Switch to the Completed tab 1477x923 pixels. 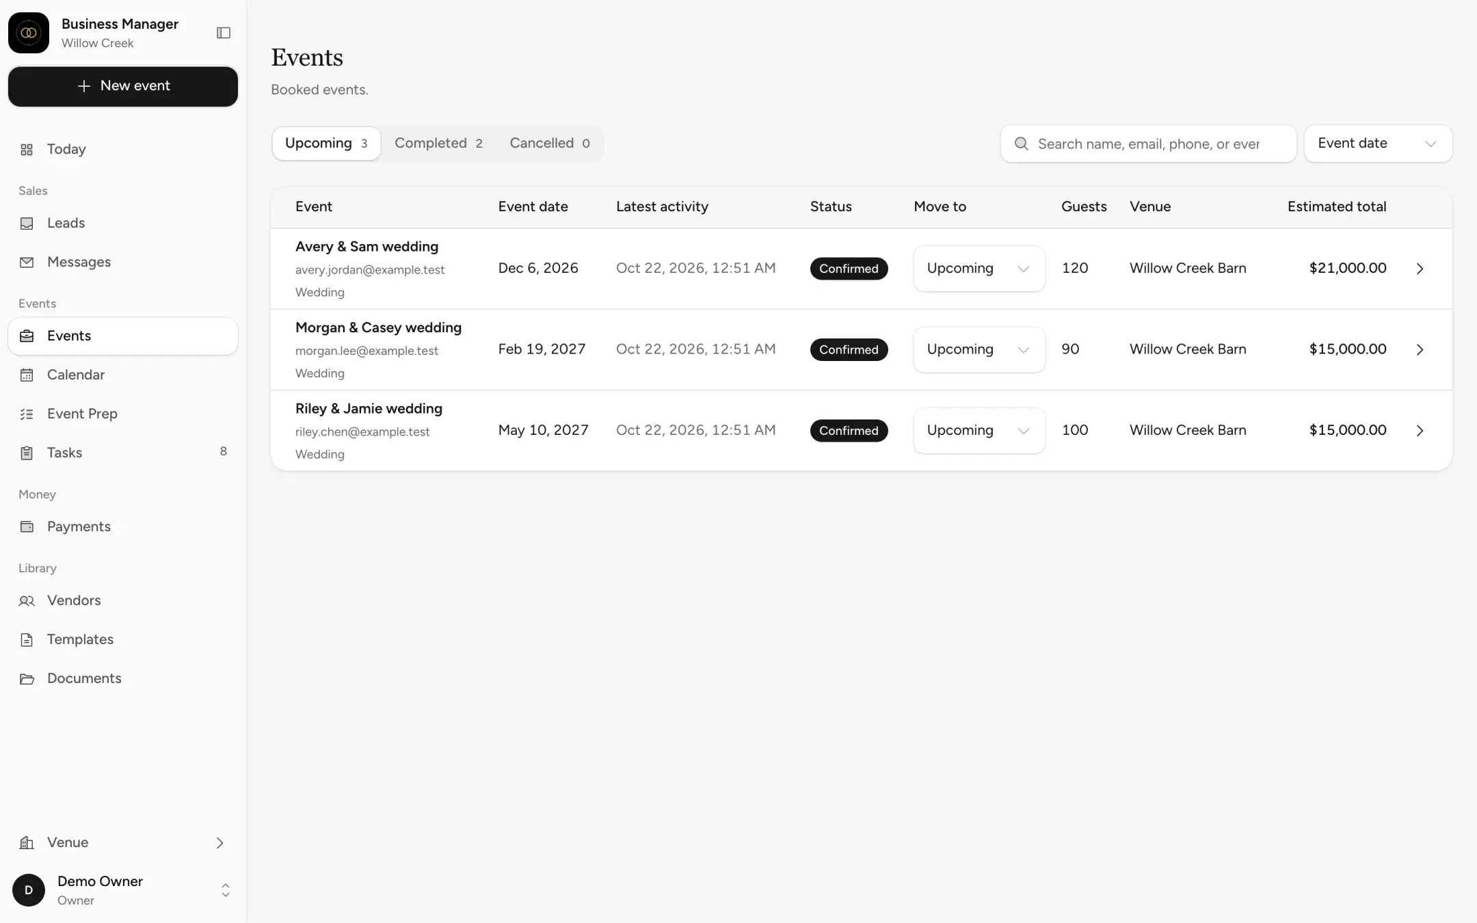(438, 144)
